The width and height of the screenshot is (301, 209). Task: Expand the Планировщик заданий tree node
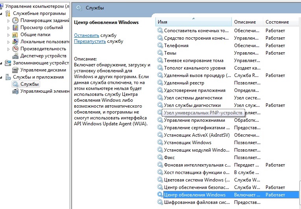[x=9, y=20]
